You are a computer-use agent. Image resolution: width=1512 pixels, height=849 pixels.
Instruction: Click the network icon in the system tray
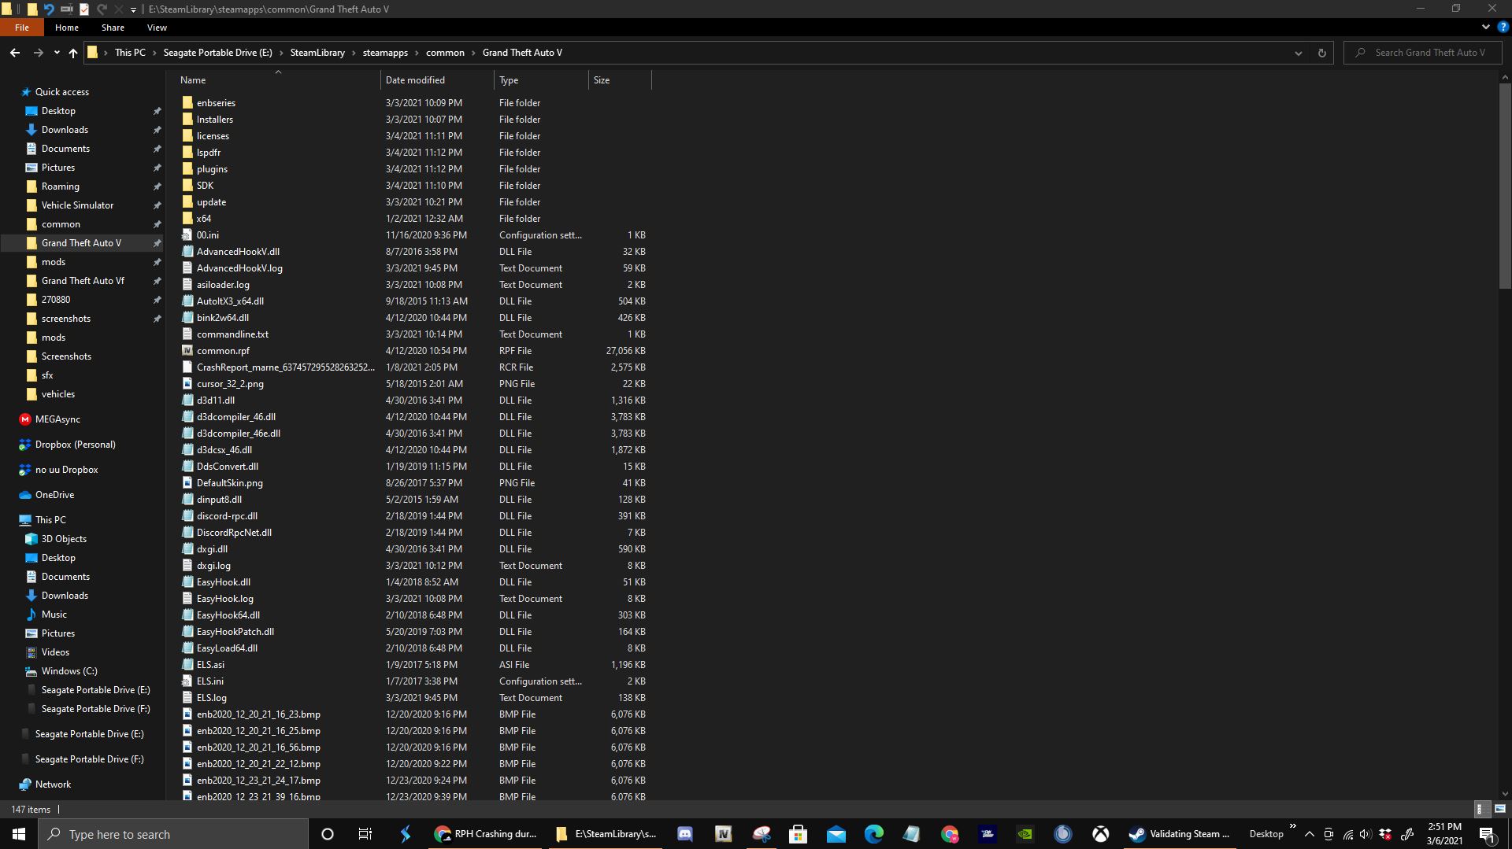pyautogui.click(x=1347, y=834)
